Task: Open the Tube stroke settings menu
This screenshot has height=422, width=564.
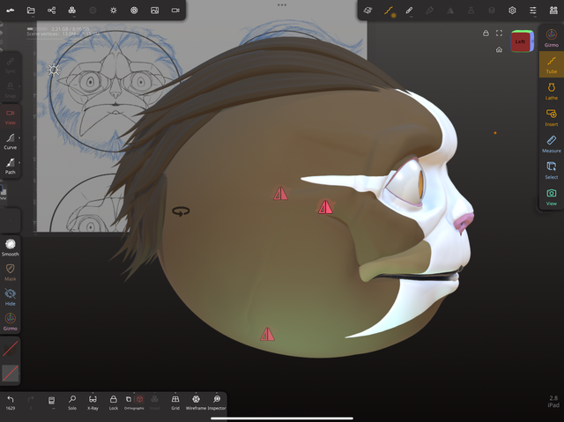Action: 389,11
